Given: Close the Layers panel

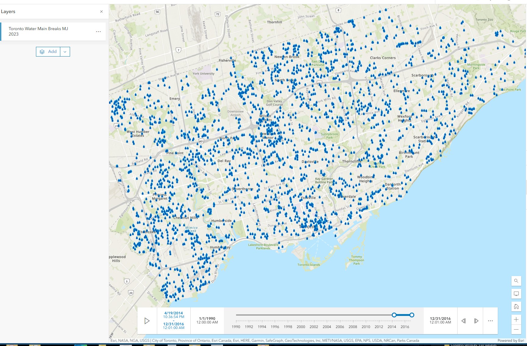Looking at the screenshot, I should [101, 12].
